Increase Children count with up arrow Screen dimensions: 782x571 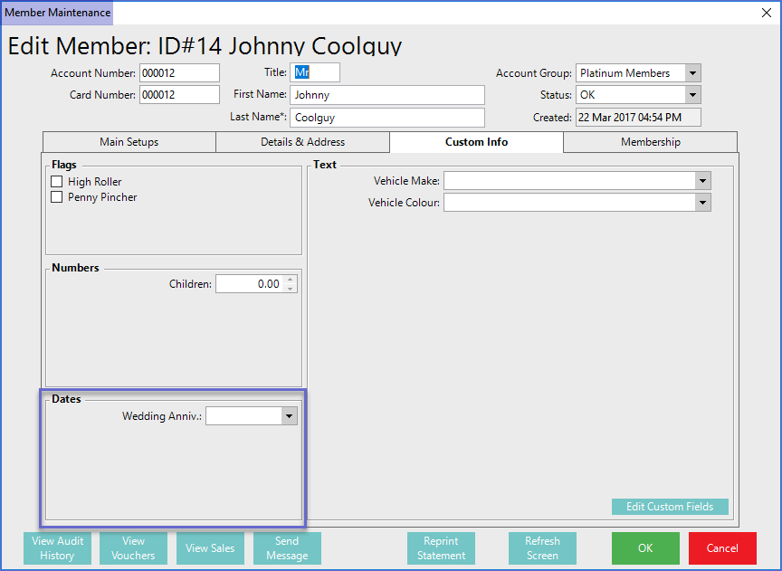(x=290, y=280)
